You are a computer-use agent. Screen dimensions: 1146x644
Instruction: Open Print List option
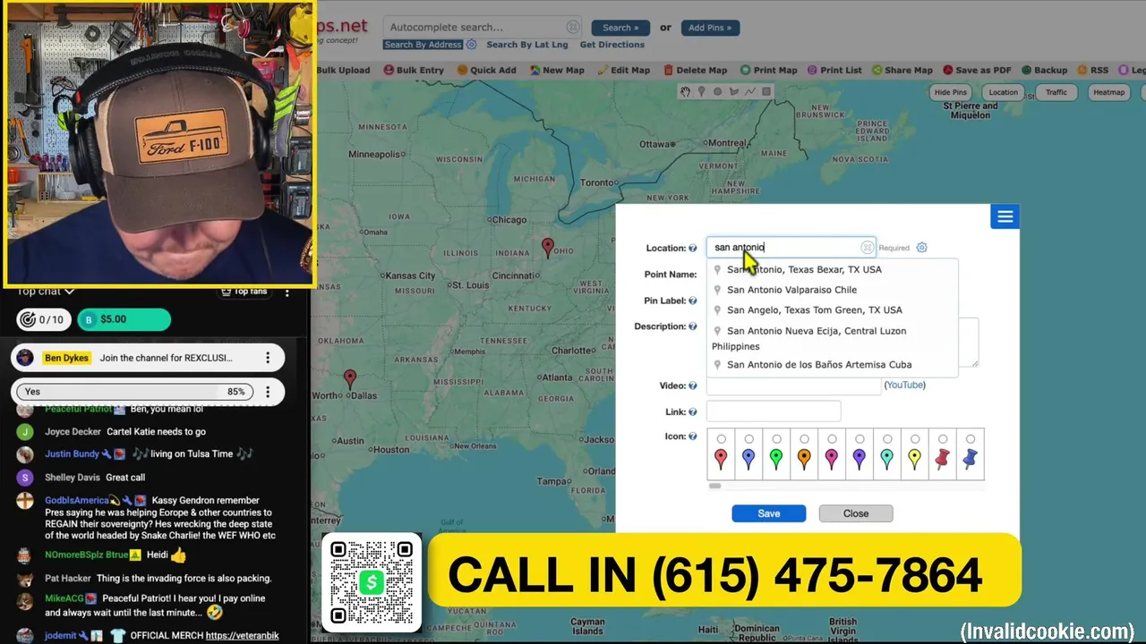(x=834, y=70)
